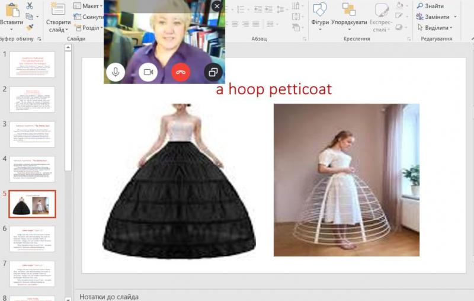Click the convert to SmartArt icon
This screenshot has height=301, width=474.
point(296,27)
